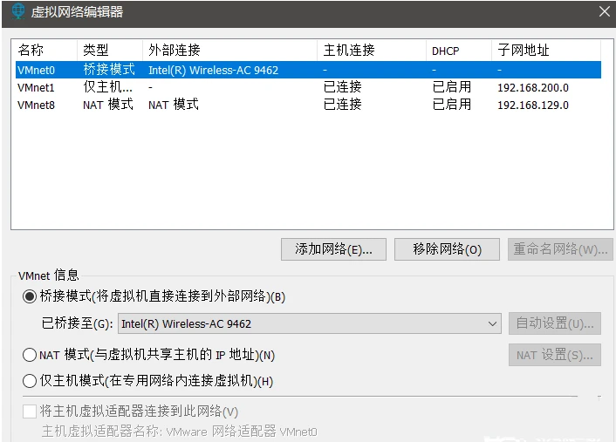The image size is (616, 442).
Task: Click the VMnet 信息 group label
Action: click(49, 275)
